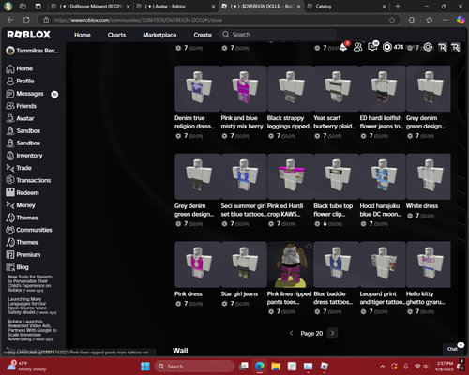
Task: Open Money in the sidebar
Action: [21, 205]
